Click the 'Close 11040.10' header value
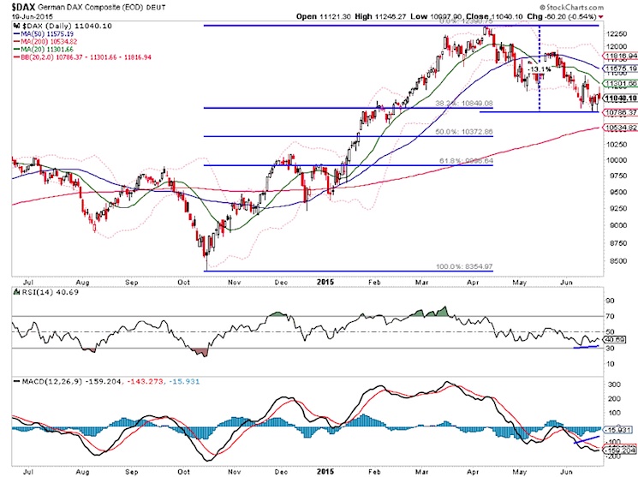This screenshot has width=638, height=477. (x=494, y=16)
